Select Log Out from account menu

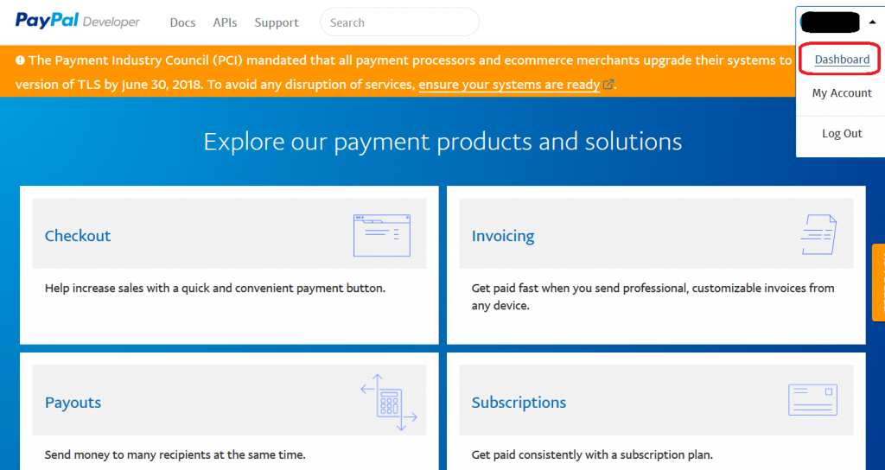pos(842,133)
